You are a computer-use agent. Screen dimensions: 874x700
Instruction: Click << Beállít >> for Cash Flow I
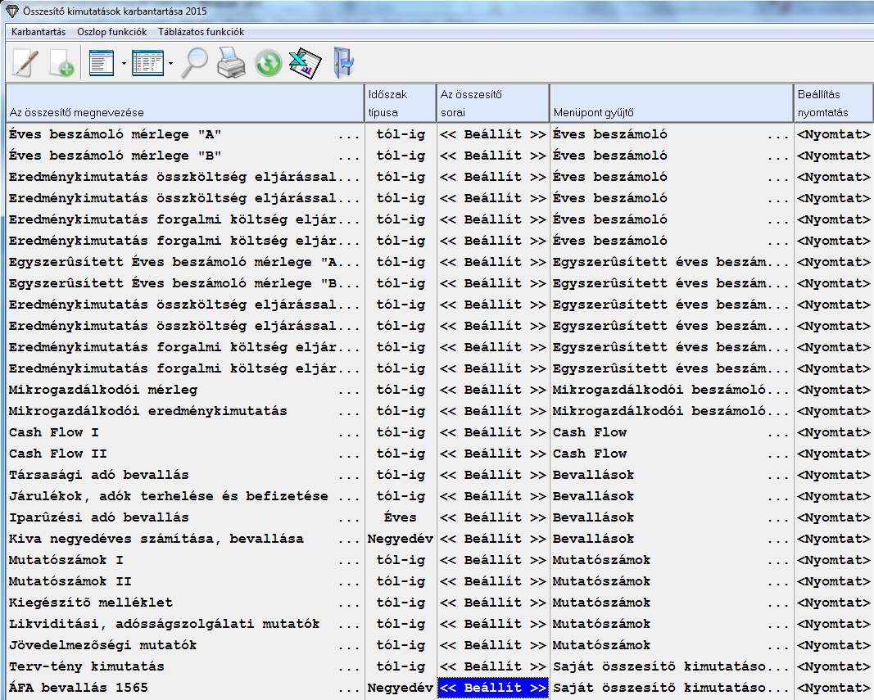(492, 432)
